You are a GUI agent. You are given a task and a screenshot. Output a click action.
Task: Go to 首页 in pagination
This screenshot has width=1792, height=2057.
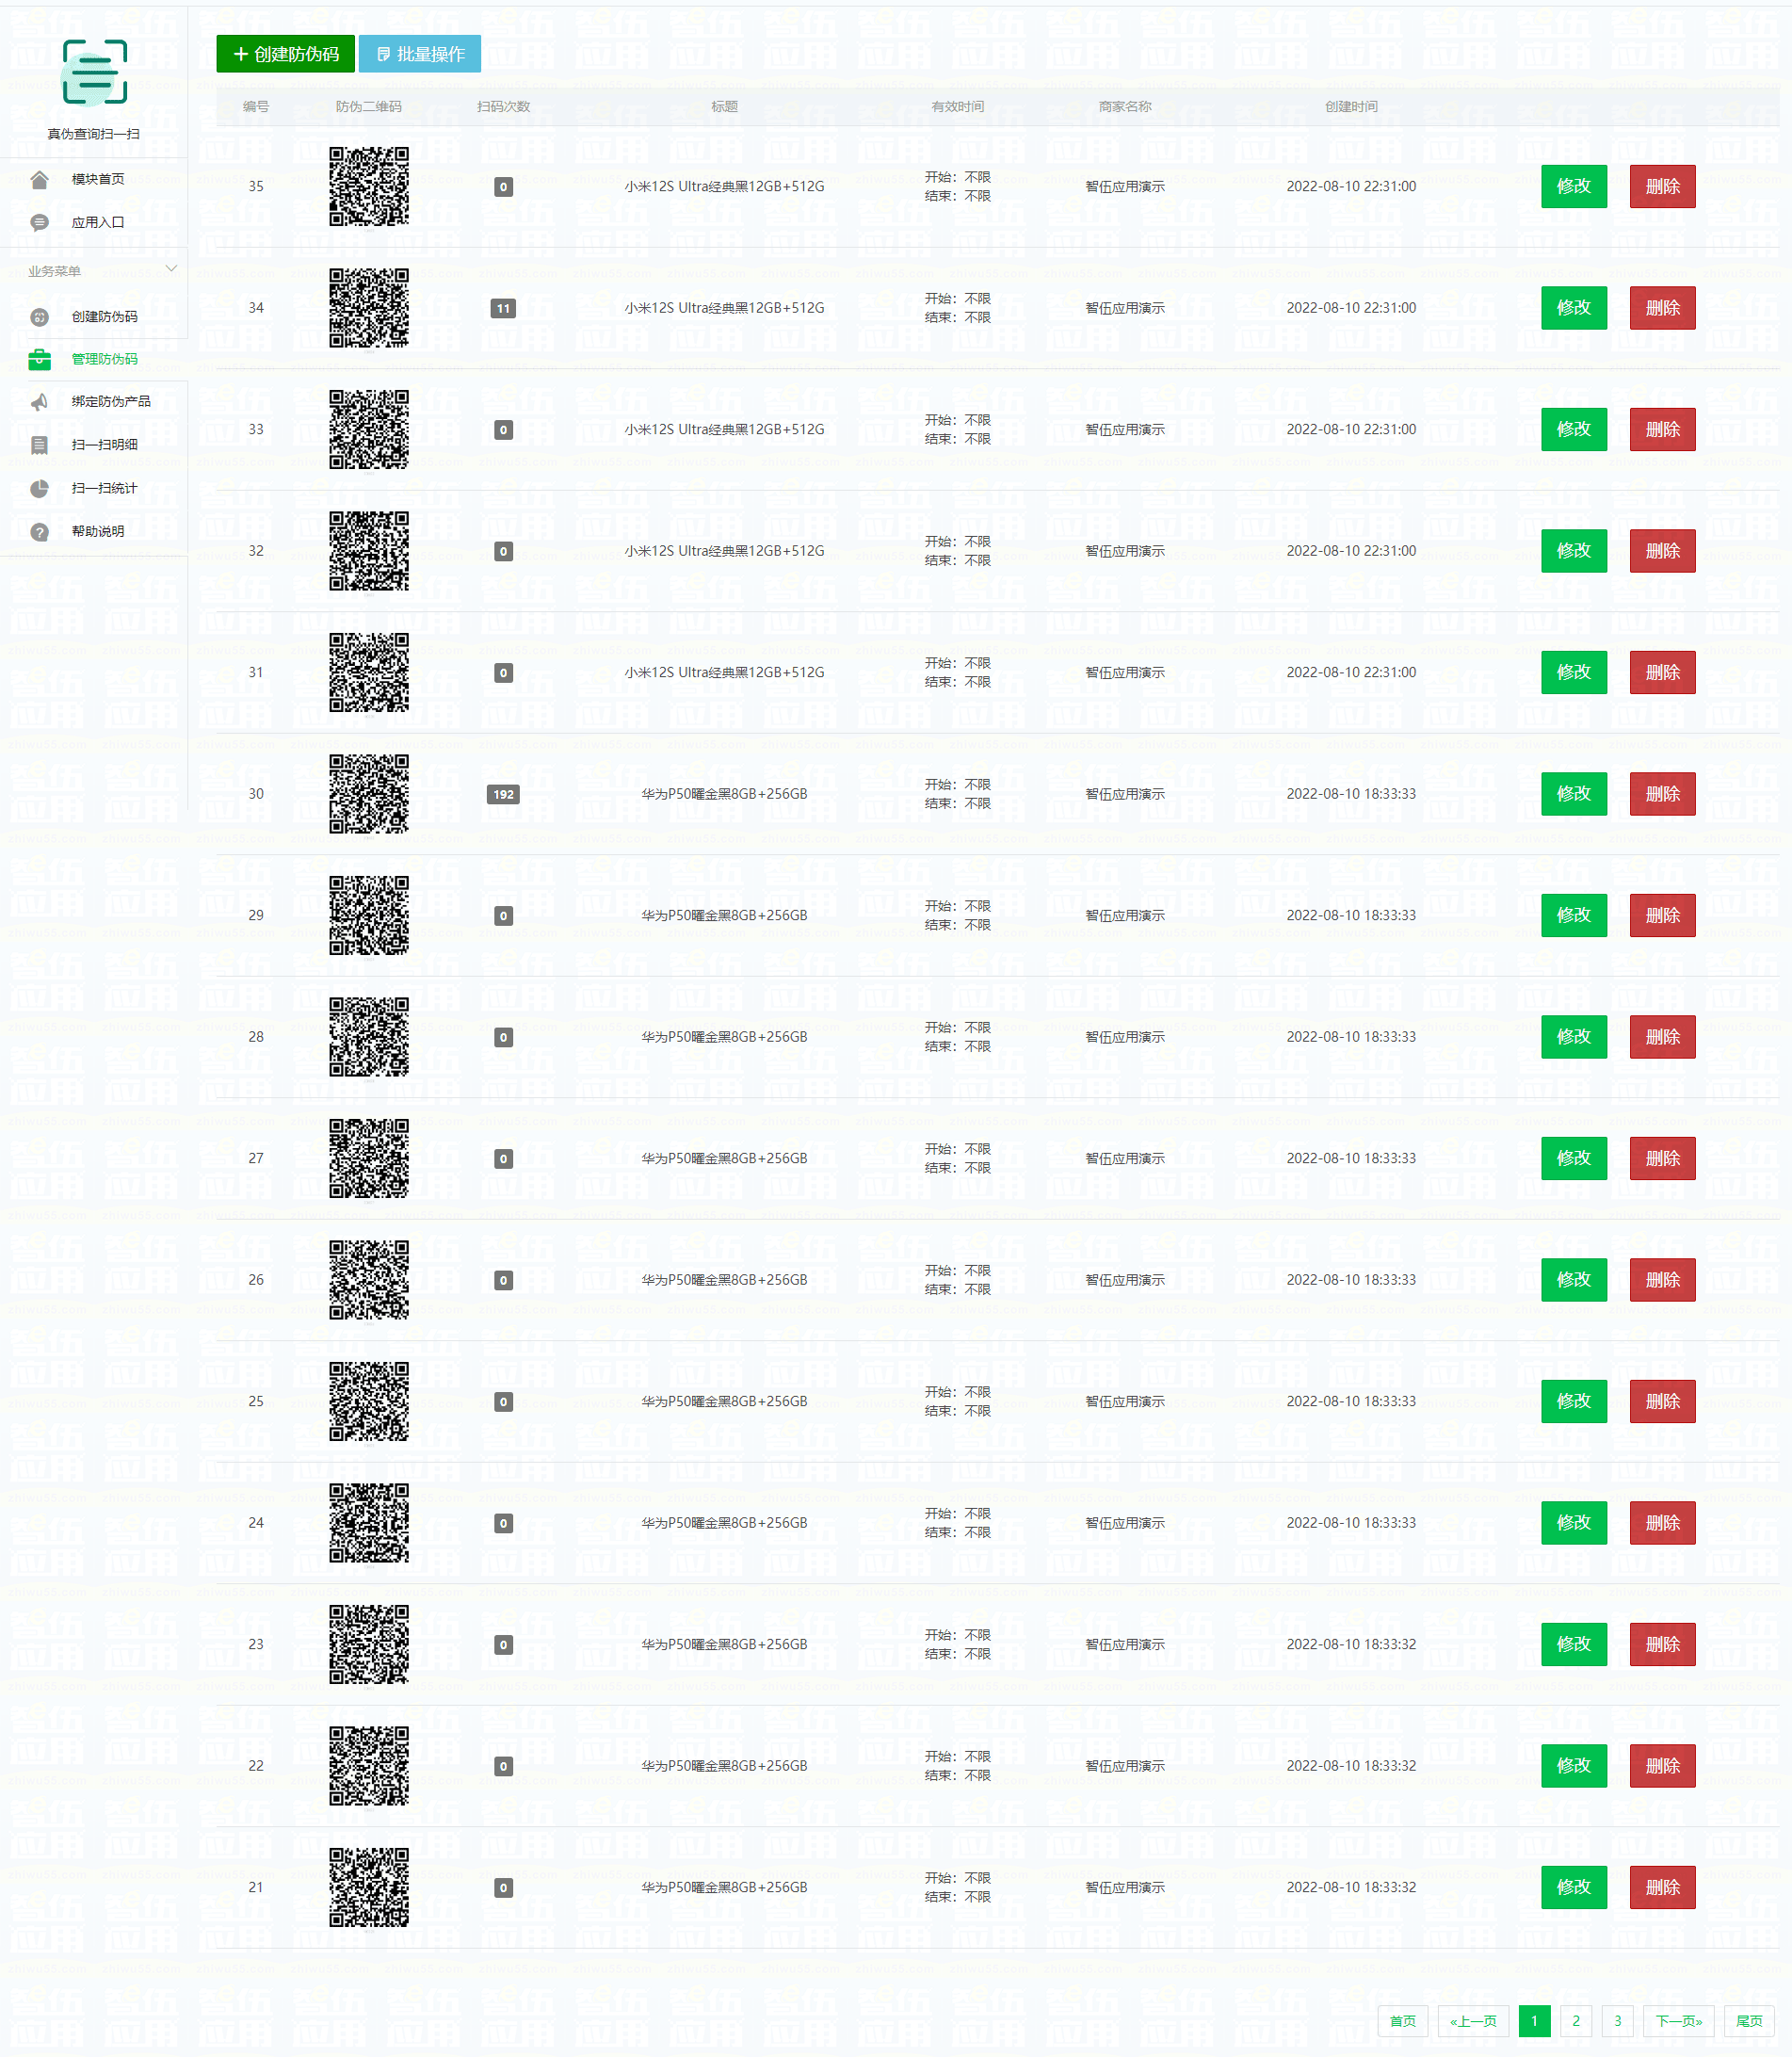pos(1403,2021)
